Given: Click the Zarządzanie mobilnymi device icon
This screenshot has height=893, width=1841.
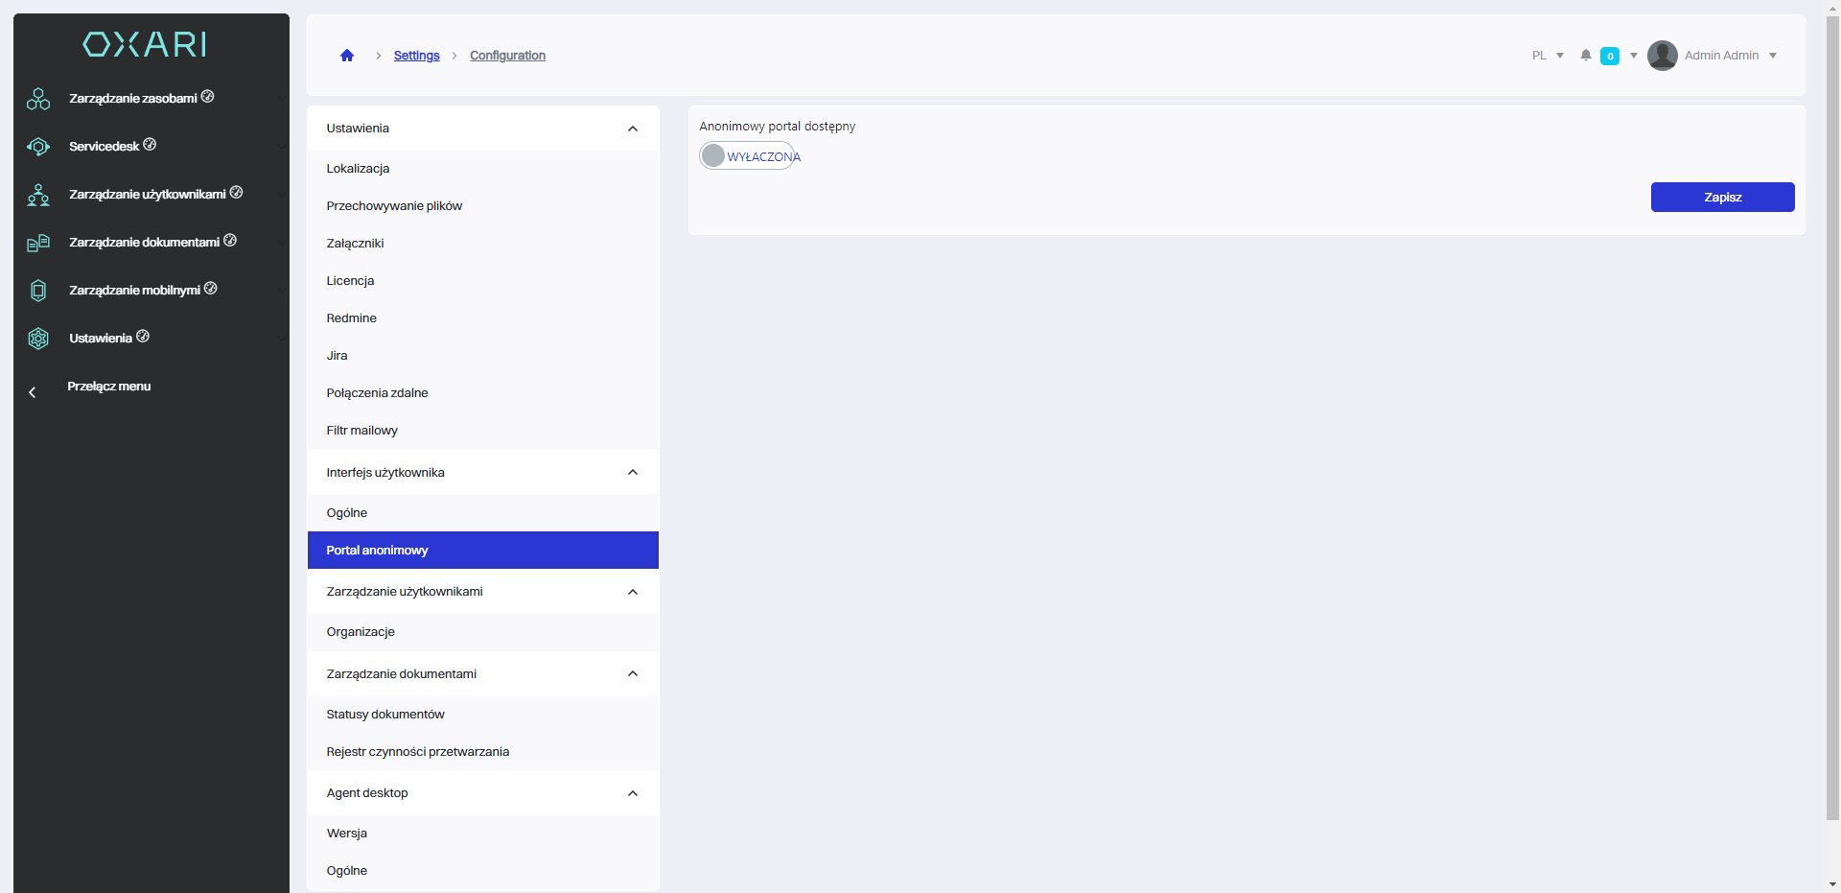Looking at the screenshot, I should click(38, 291).
